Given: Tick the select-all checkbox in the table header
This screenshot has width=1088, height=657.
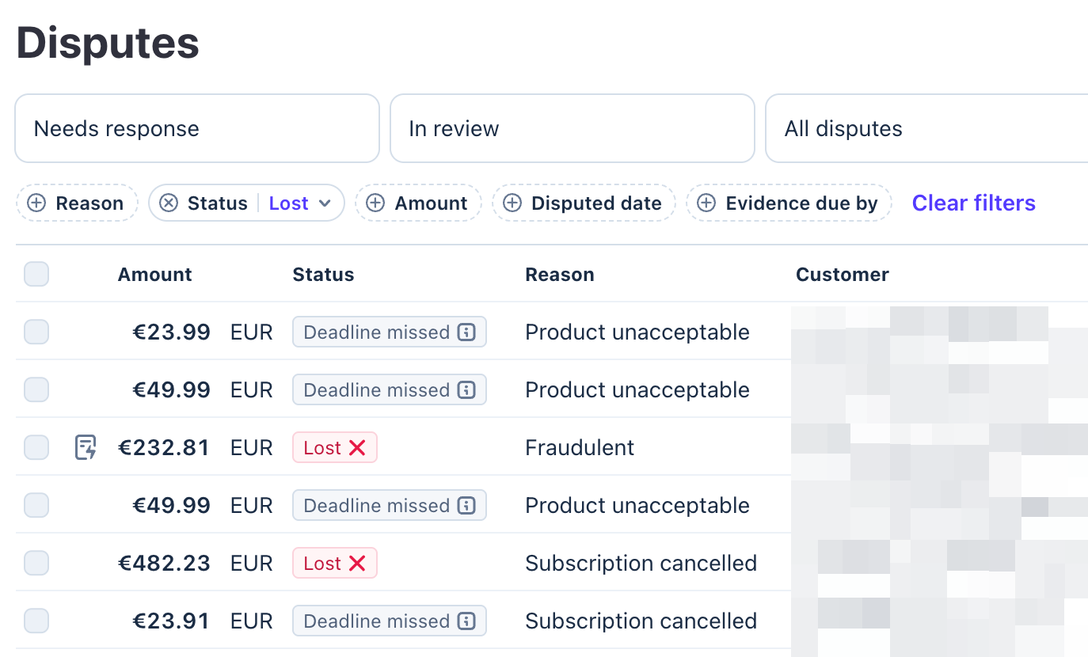Looking at the screenshot, I should click(x=36, y=275).
